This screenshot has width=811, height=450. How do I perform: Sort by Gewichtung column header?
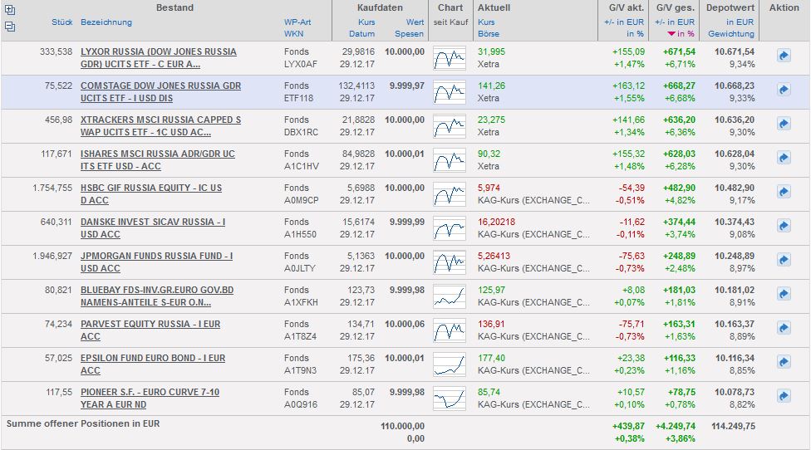731,34
